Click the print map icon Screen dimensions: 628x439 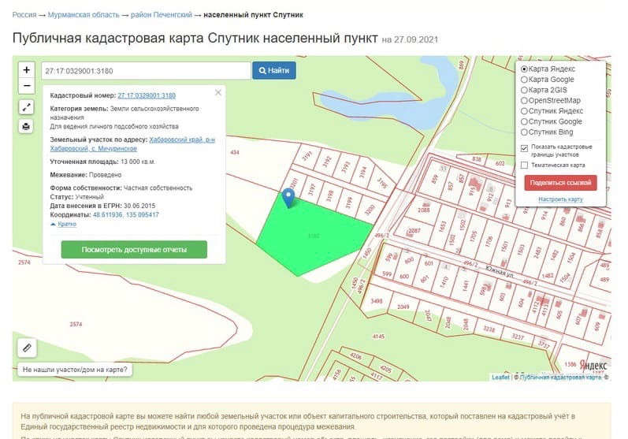click(x=27, y=127)
